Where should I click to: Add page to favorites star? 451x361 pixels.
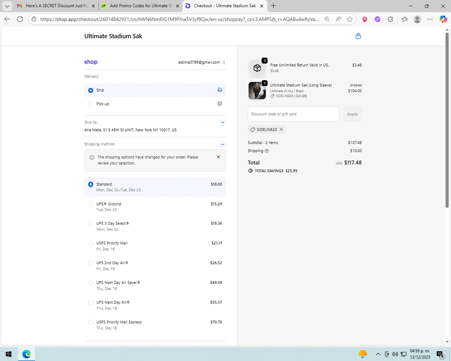coord(349,19)
